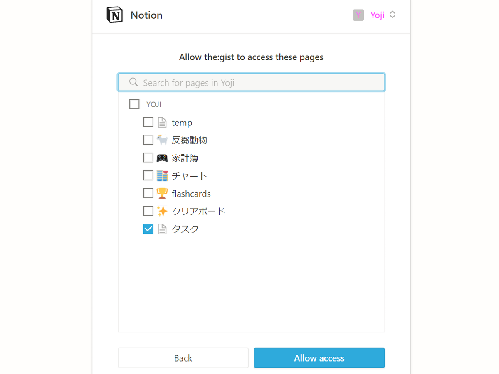The width and height of the screenshot is (499, 374).
Task: Enable the flashcards checkbox
Action: pyautogui.click(x=148, y=194)
